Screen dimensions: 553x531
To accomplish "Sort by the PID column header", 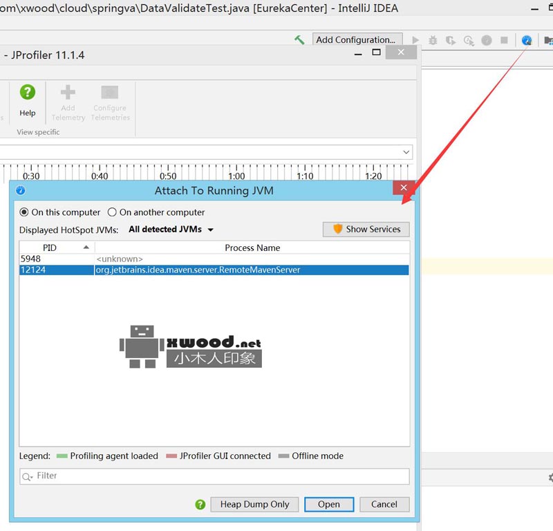I will coord(57,248).
